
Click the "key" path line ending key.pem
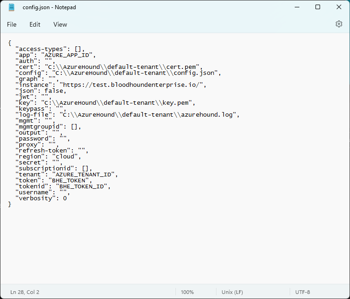click(105, 103)
